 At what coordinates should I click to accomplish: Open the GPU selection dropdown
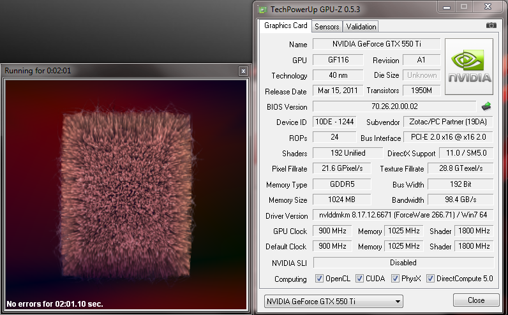pyautogui.click(x=334, y=302)
